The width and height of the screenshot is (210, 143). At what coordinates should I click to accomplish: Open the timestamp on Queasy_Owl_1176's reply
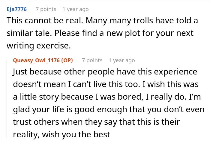(x=122, y=60)
